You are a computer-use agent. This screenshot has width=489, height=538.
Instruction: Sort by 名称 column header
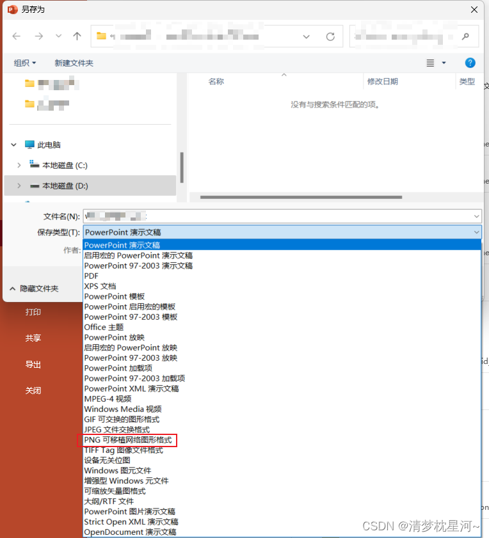click(216, 81)
